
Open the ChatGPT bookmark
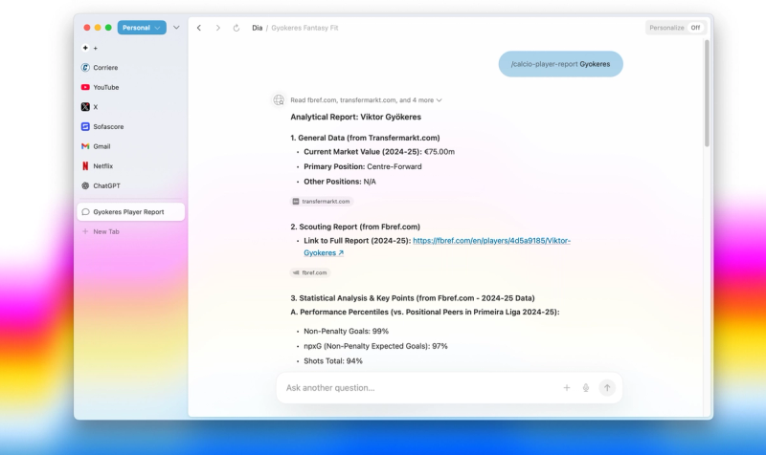pos(101,185)
